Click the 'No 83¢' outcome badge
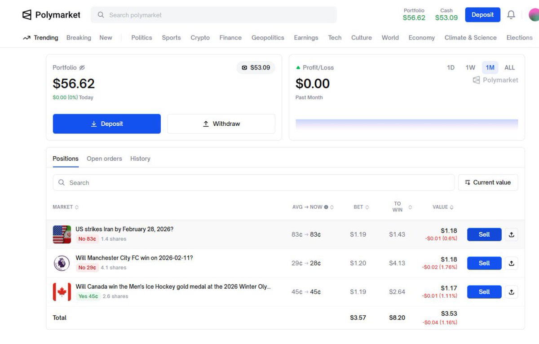Image resolution: width=539 pixels, height=344 pixels. (x=87, y=239)
